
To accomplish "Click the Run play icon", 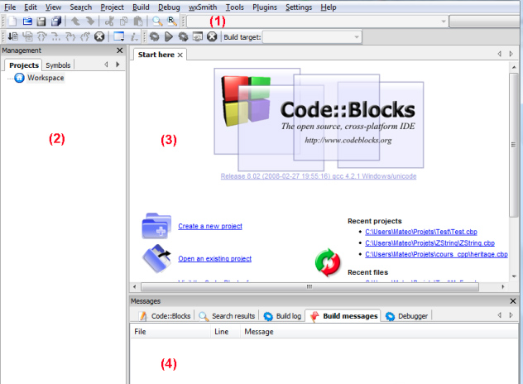I will point(169,36).
